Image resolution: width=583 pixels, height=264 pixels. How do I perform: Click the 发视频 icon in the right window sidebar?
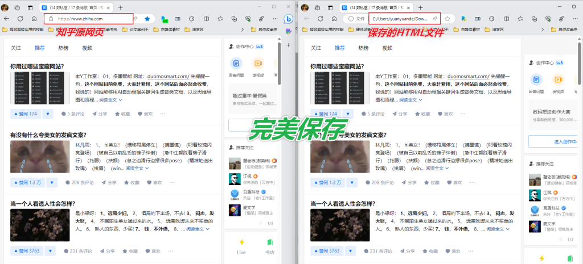click(558, 79)
